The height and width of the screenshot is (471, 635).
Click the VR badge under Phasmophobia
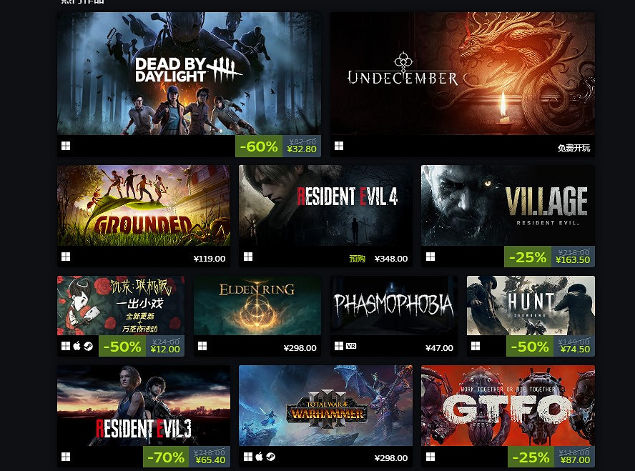[351, 346]
